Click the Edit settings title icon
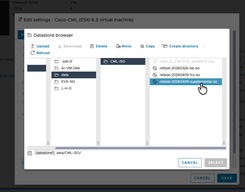The width and height of the screenshot is (245, 192). click(20, 19)
